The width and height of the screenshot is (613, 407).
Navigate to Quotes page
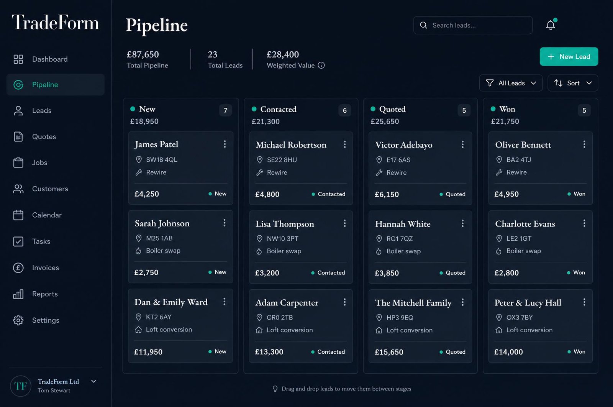(x=56, y=136)
